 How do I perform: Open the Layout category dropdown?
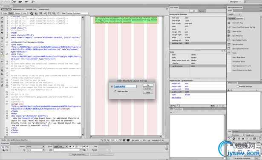point(234,14)
